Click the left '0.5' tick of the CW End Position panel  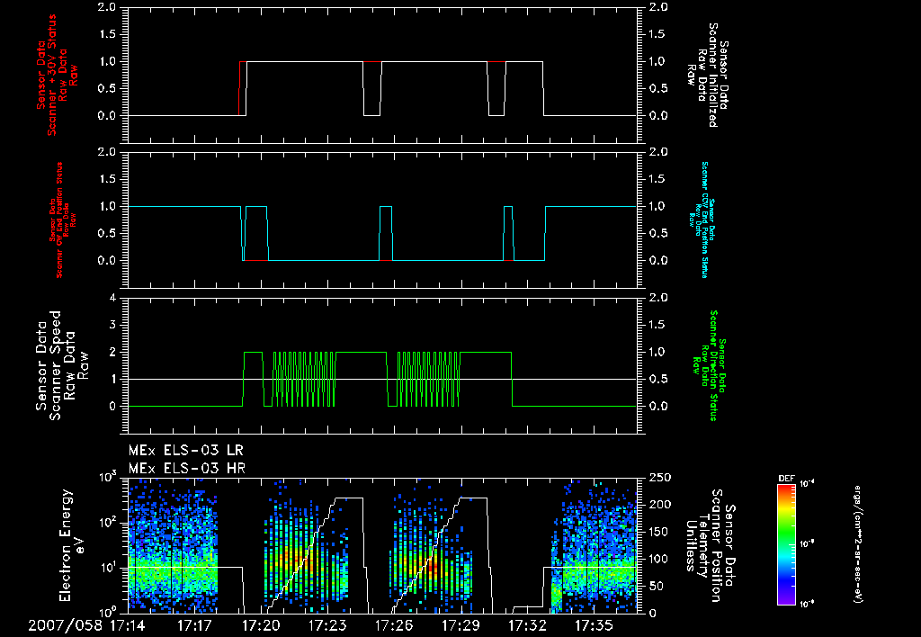tap(106, 233)
